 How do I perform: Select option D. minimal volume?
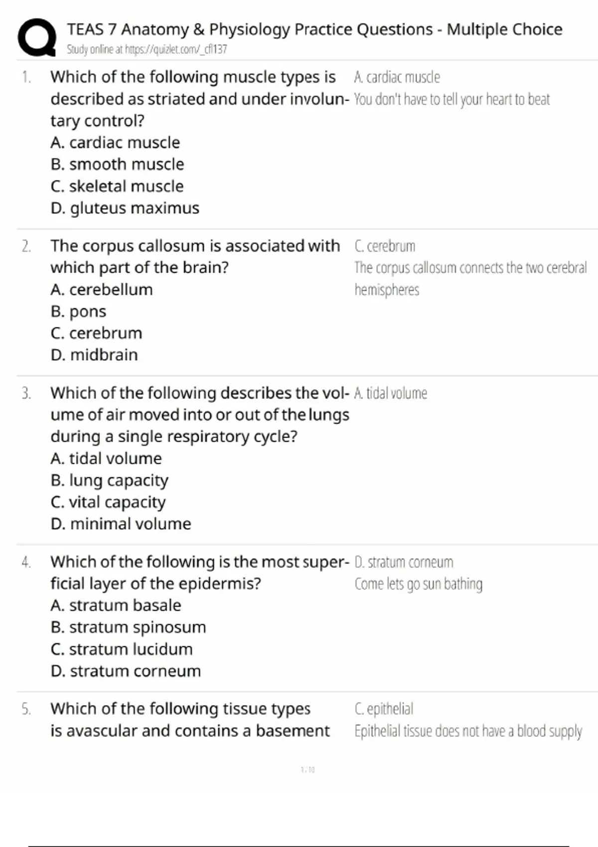[x=121, y=524]
